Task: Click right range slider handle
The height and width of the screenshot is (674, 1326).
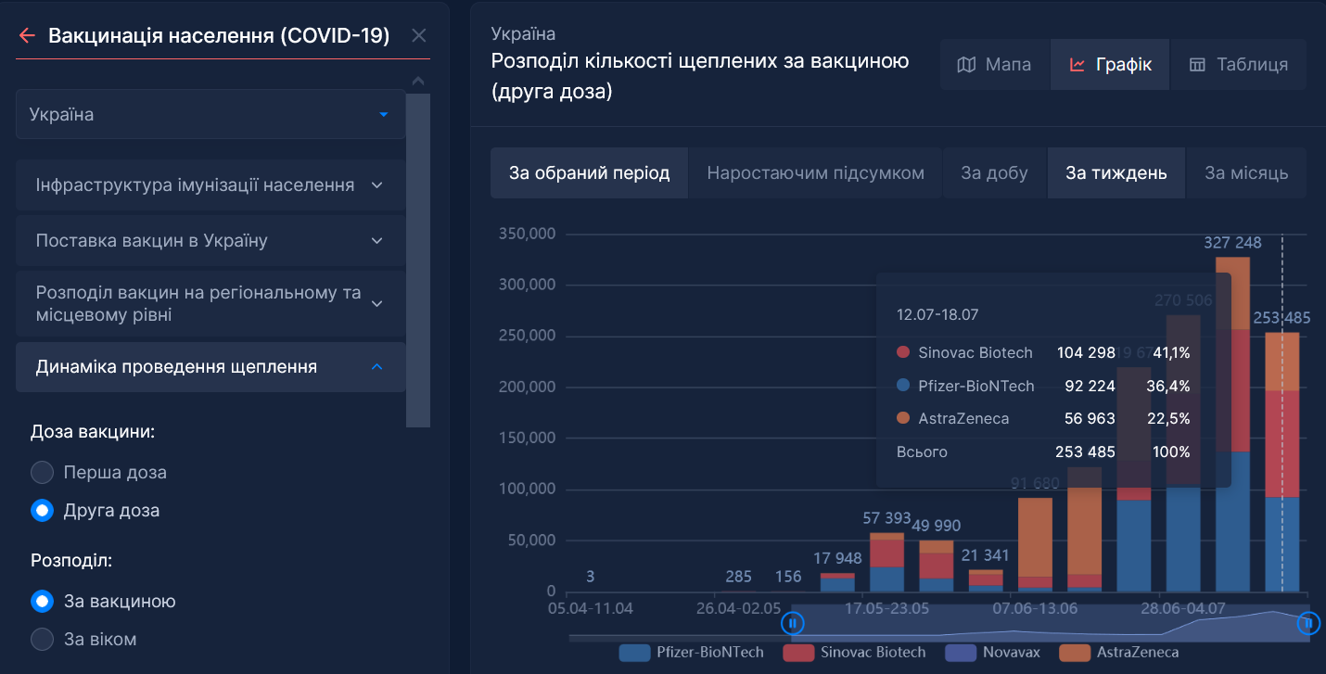Action: click(1307, 623)
